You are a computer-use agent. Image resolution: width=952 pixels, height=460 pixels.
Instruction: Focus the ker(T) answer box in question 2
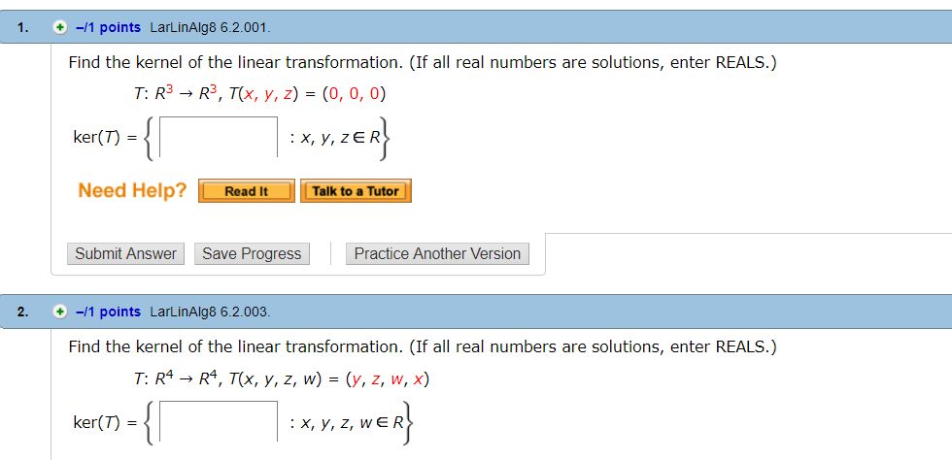pos(219,422)
